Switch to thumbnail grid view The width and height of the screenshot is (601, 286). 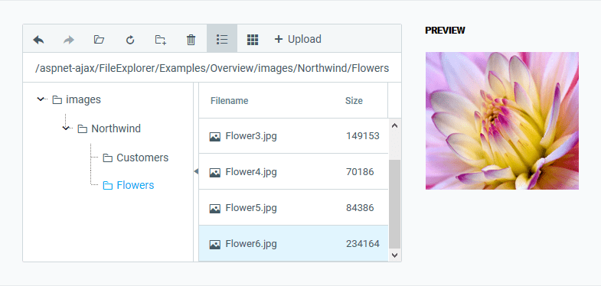click(253, 40)
